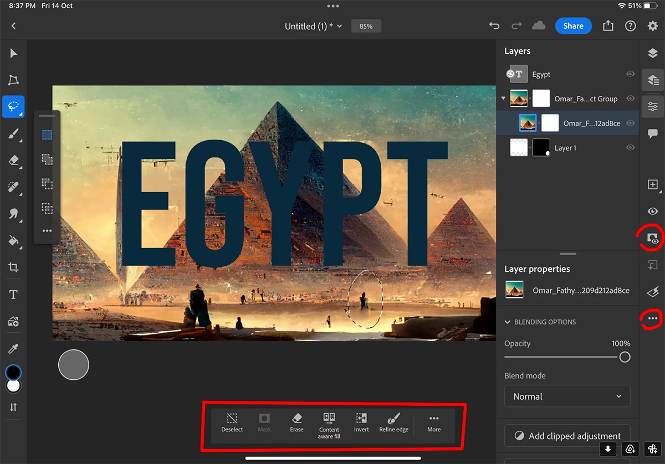Apply Content aware fill

(x=329, y=425)
